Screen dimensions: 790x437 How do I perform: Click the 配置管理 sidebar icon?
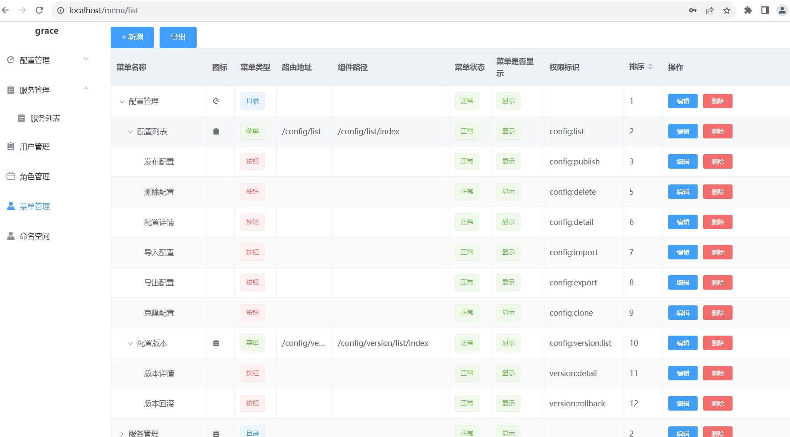(x=11, y=60)
